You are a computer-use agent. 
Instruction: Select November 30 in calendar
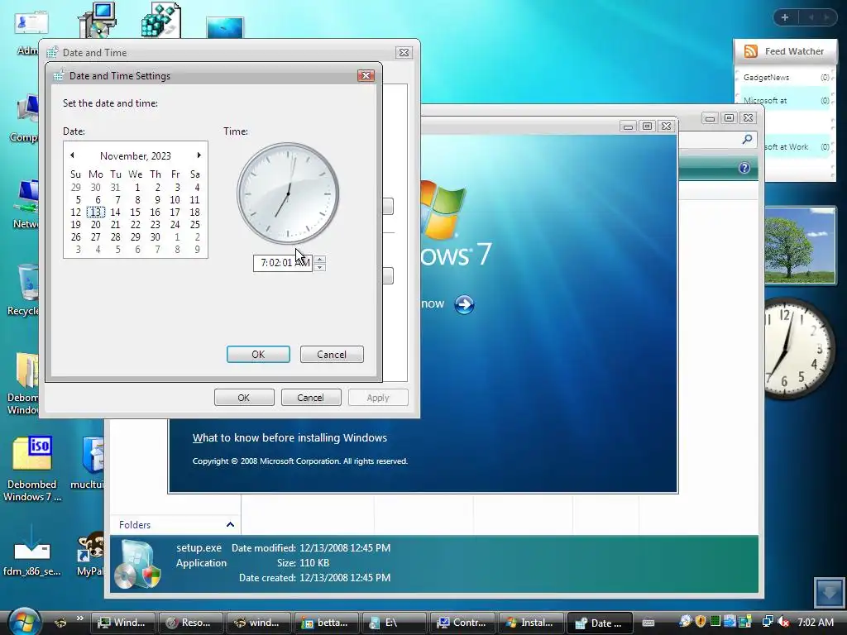pos(155,237)
